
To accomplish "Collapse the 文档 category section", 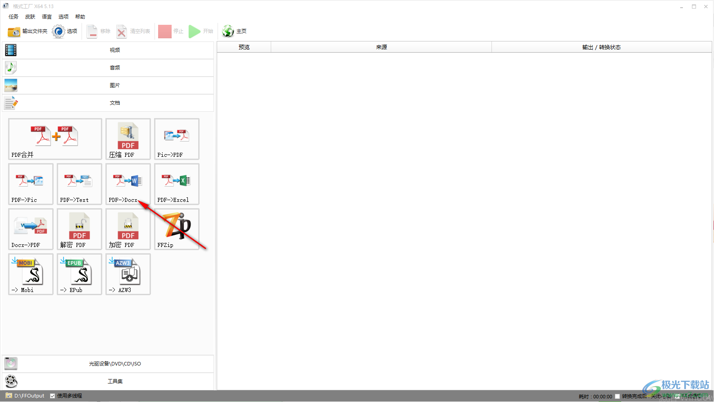I will click(x=108, y=103).
